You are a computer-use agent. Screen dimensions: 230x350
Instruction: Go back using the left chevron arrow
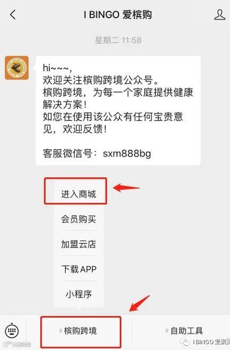[x=13, y=15]
